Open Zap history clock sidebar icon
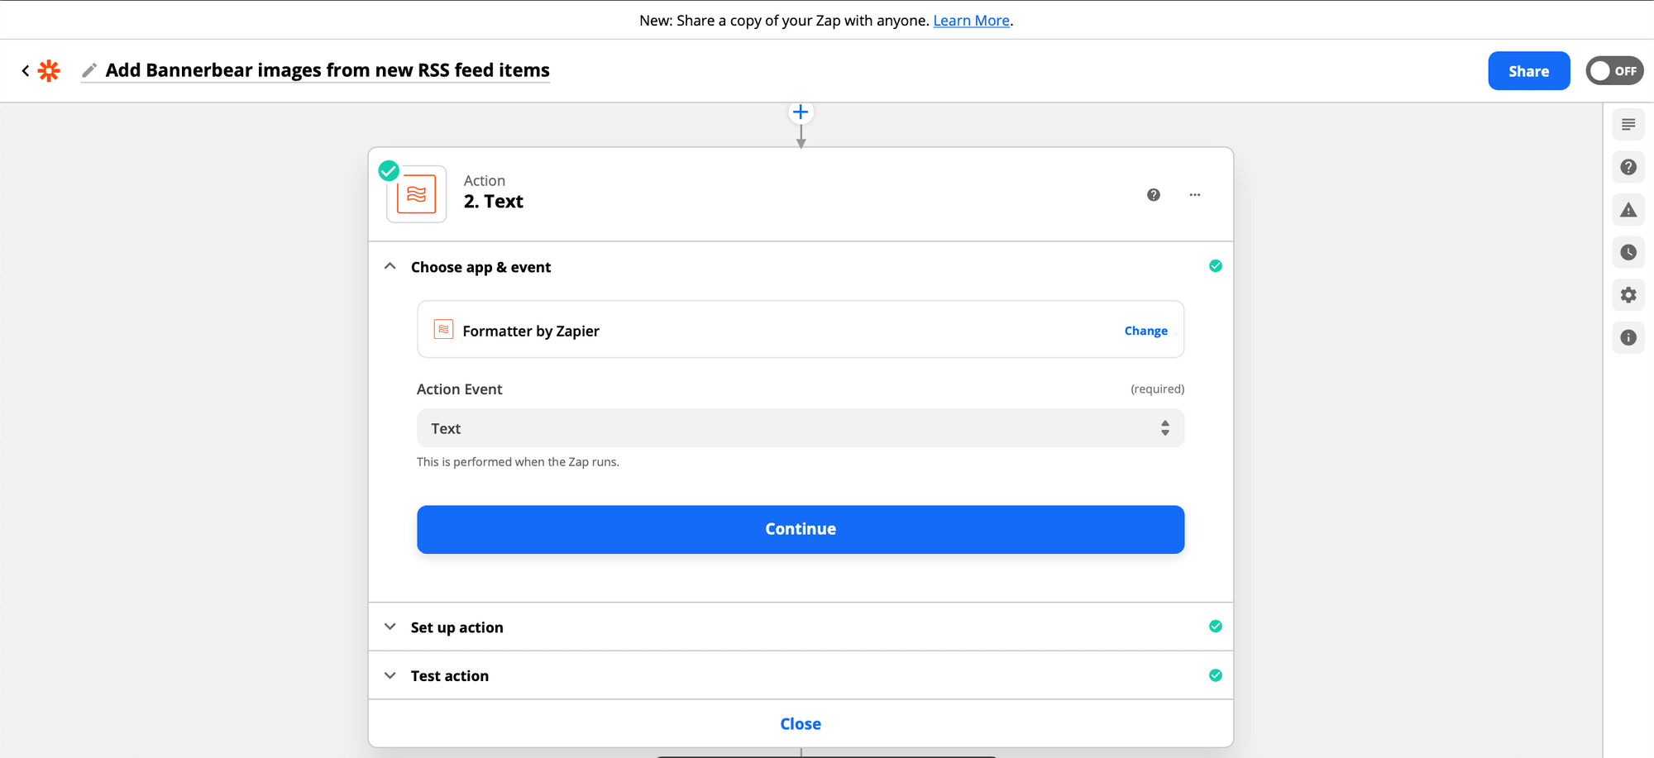 (1628, 252)
